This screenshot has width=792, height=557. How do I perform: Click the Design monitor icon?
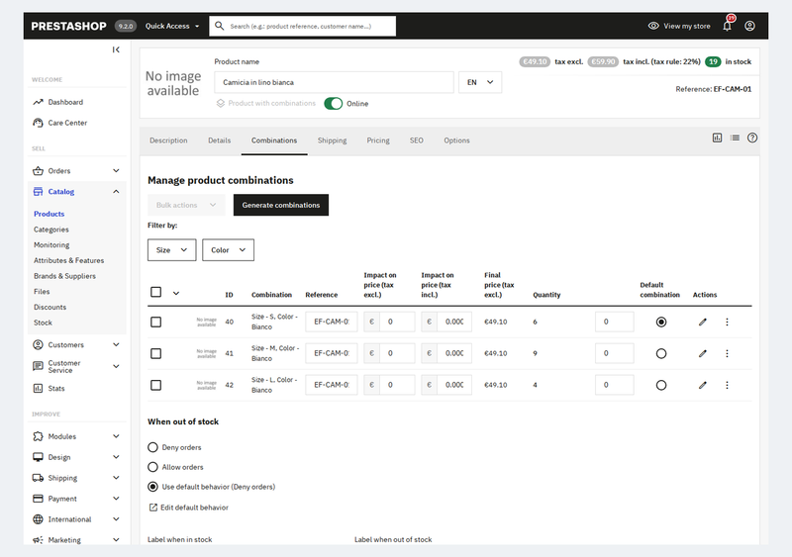(x=38, y=457)
